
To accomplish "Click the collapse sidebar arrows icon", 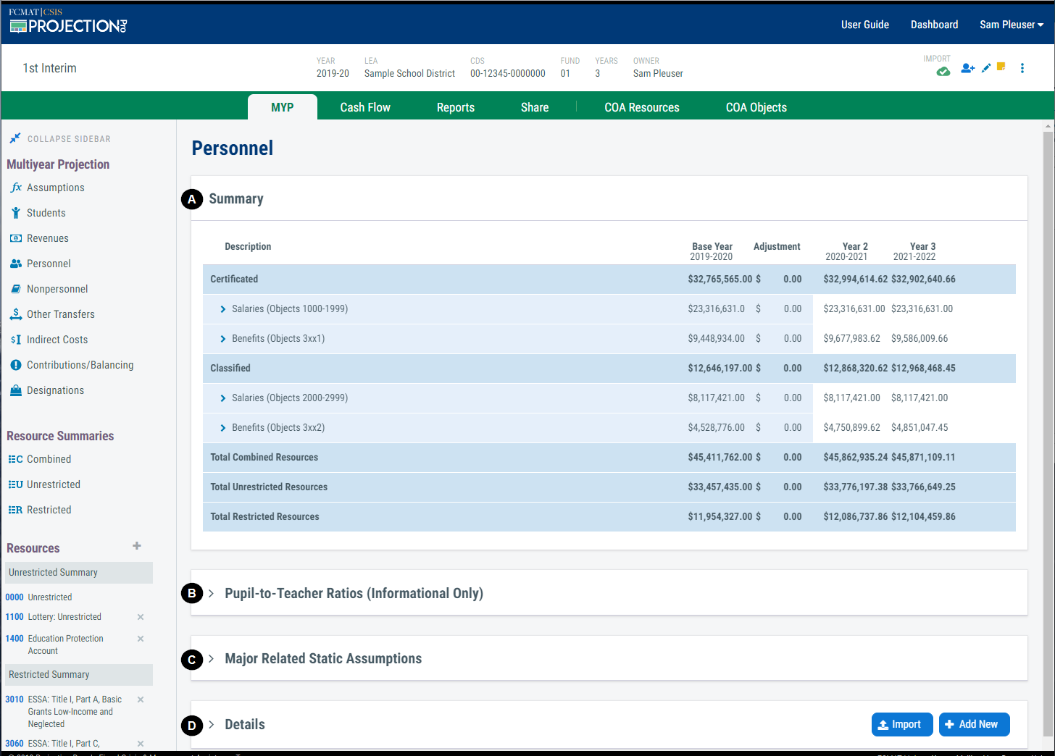I will pyautogui.click(x=15, y=138).
